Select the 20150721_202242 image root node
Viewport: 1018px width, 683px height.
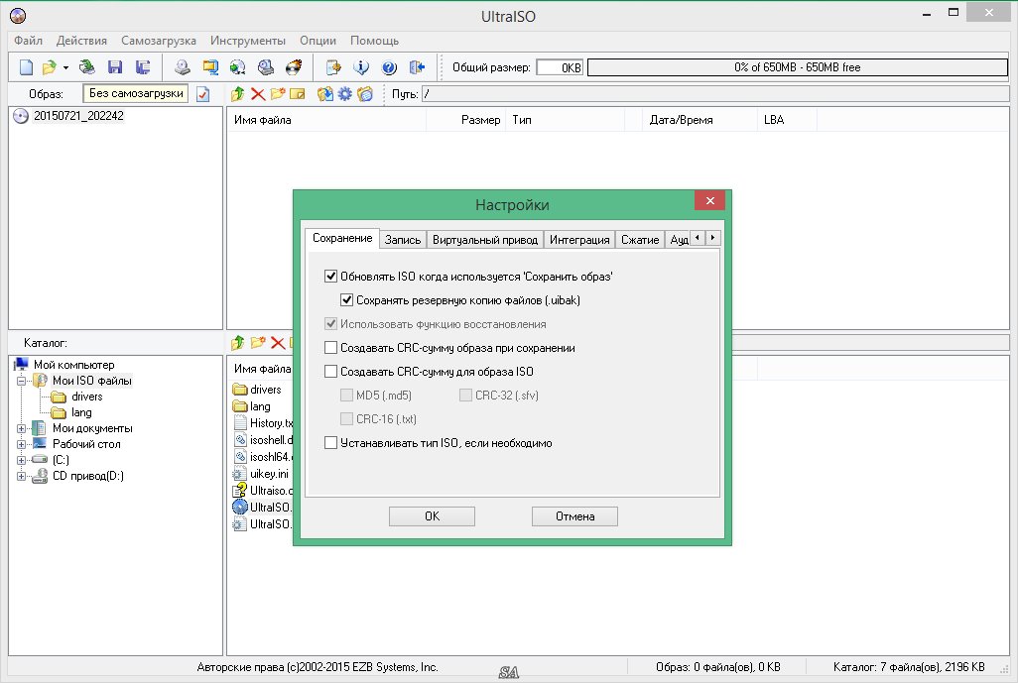tap(78, 116)
